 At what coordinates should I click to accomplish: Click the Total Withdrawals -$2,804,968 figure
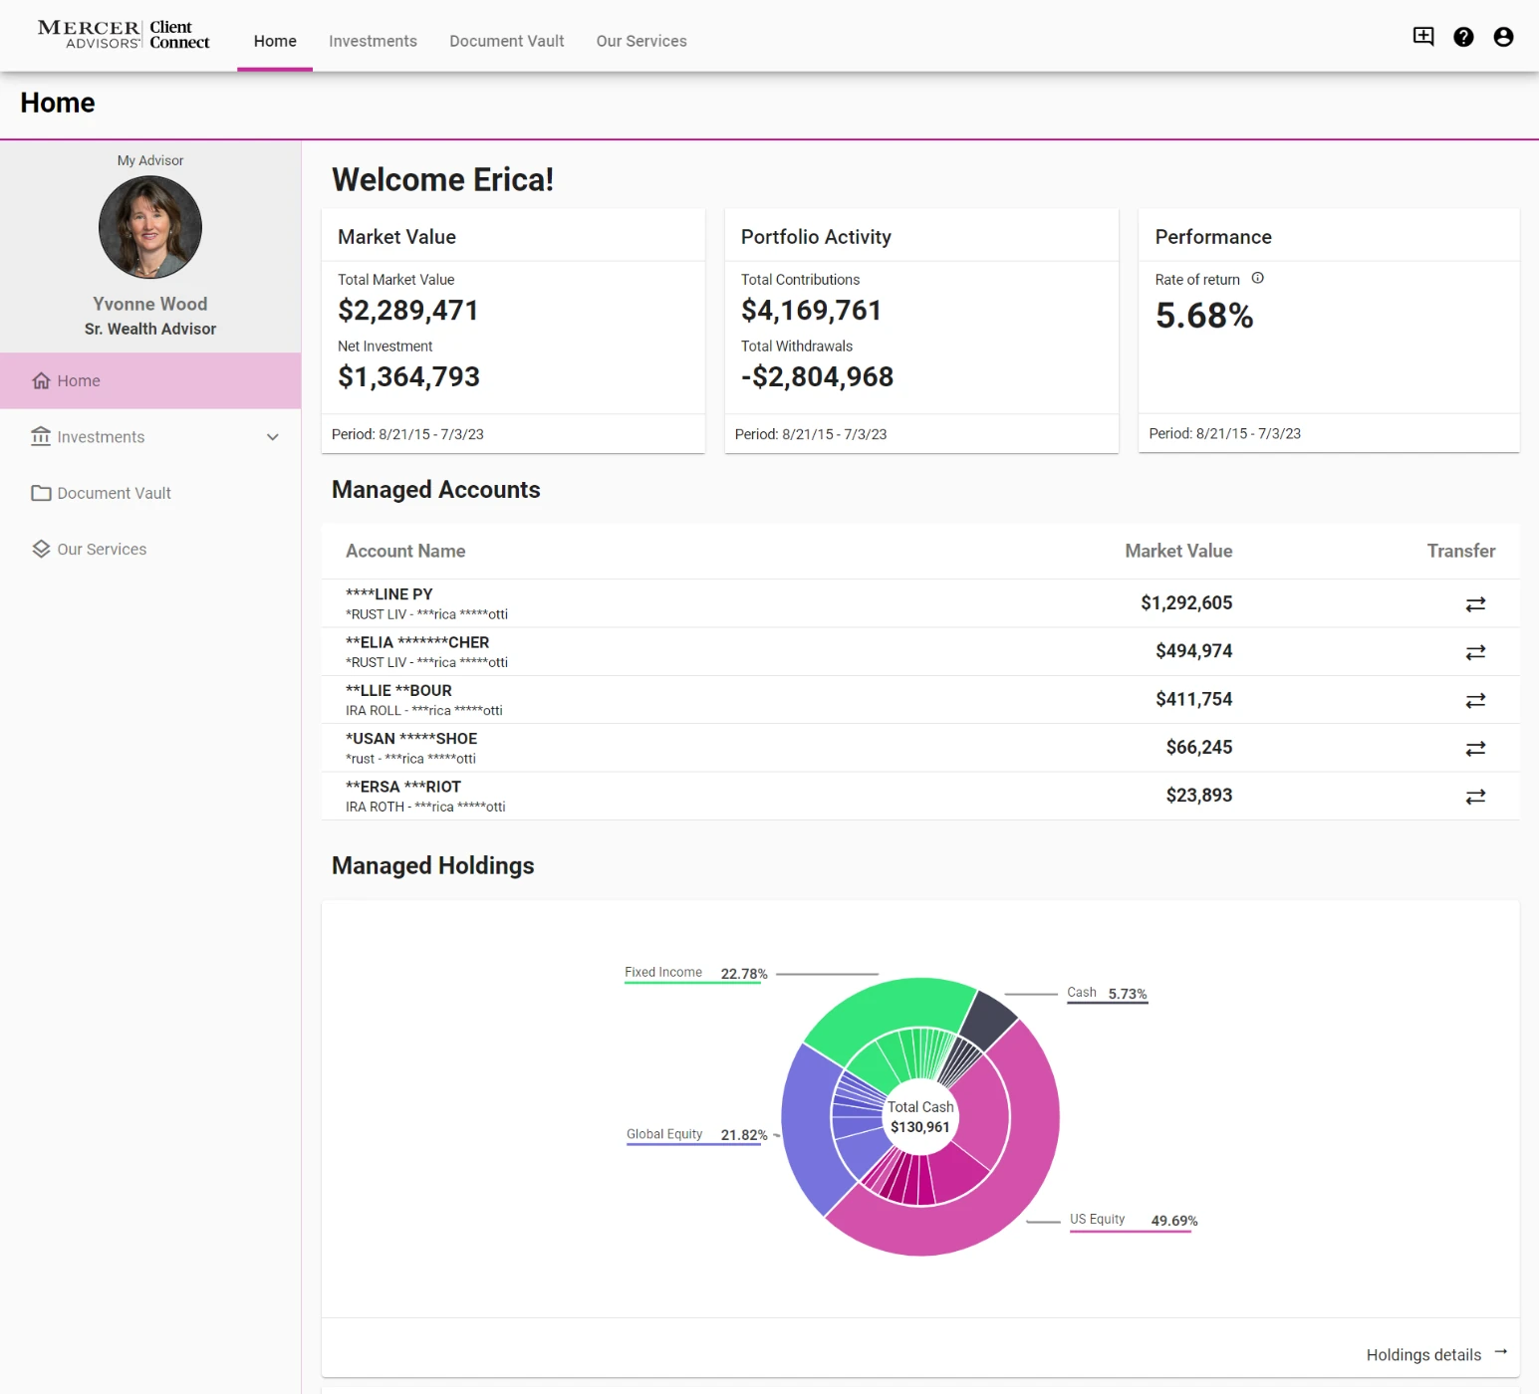click(x=817, y=376)
